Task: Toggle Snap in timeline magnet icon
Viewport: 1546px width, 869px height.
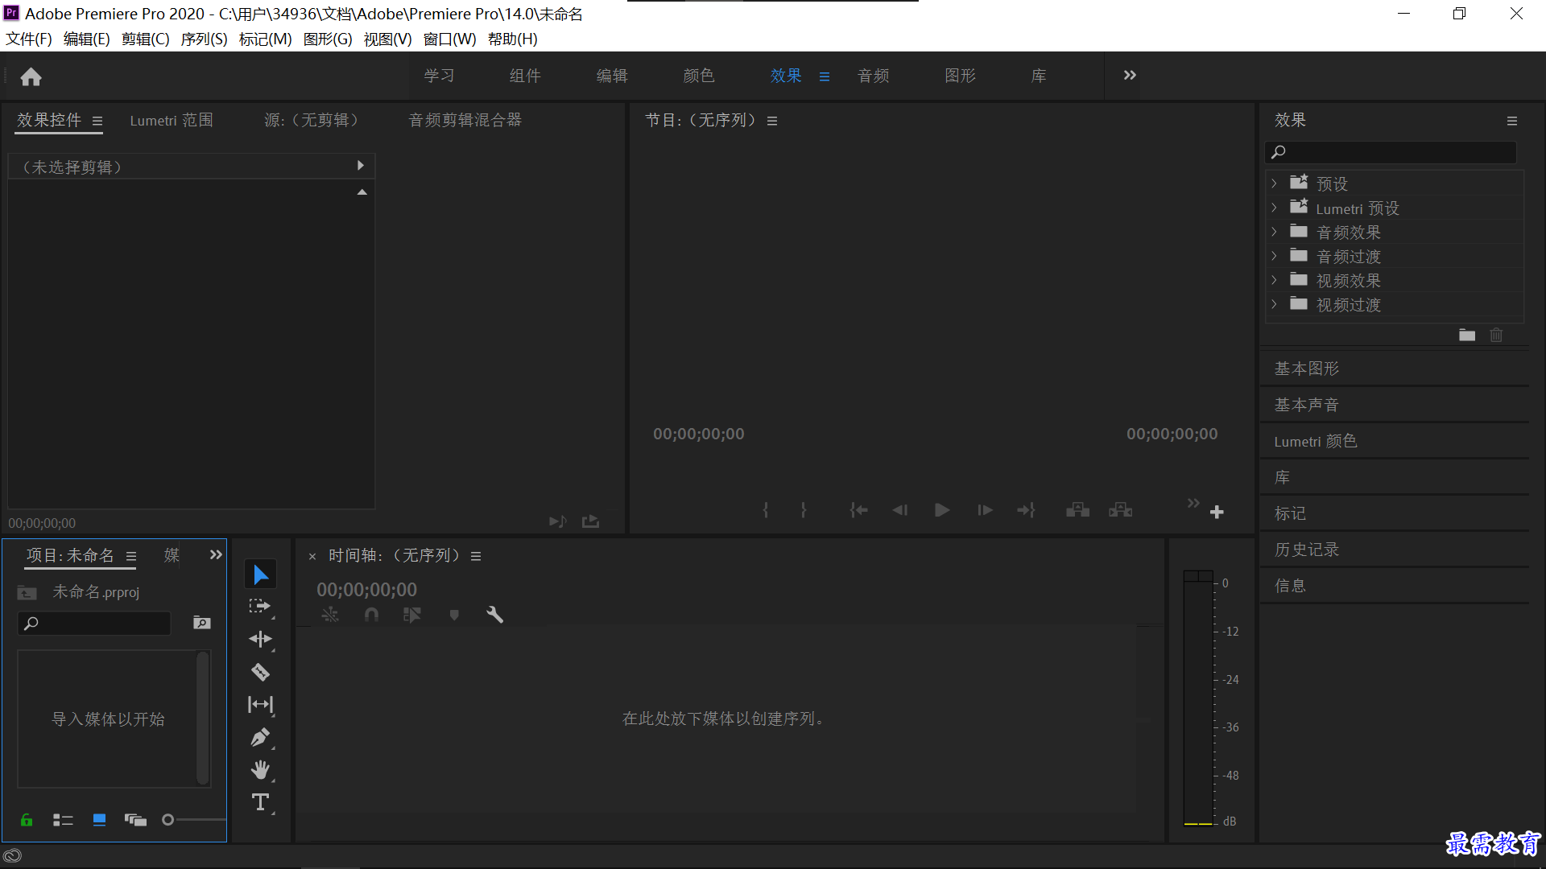Action: 371,615
